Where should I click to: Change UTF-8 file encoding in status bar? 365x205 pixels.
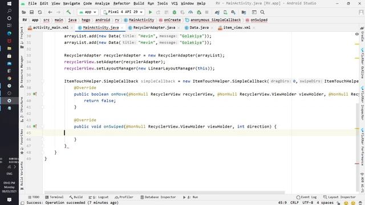click(x=308, y=203)
